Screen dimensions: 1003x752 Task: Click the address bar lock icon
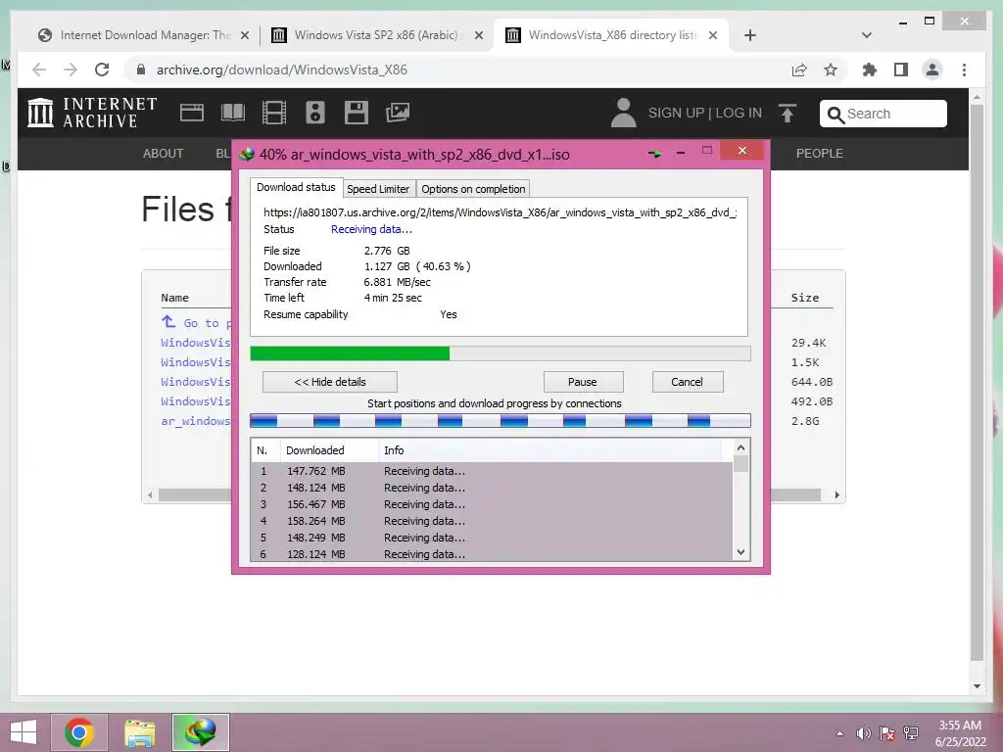141,70
